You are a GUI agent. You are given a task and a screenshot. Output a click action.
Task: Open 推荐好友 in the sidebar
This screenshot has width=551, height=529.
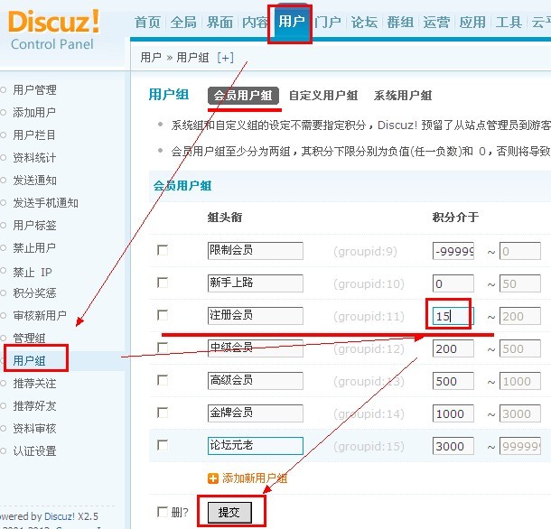[34, 405]
